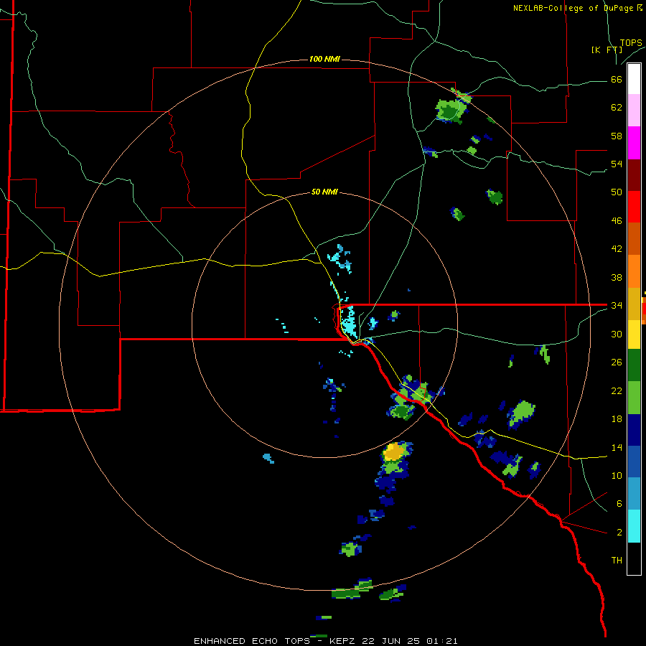The height and width of the screenshot is (646, 646).
Task: Click the '6' legend value
Action: (619, 503)
